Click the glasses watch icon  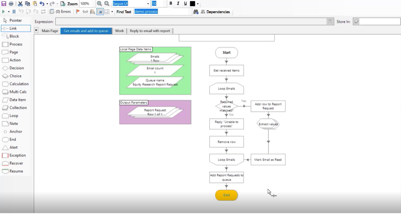click(85, 12)
